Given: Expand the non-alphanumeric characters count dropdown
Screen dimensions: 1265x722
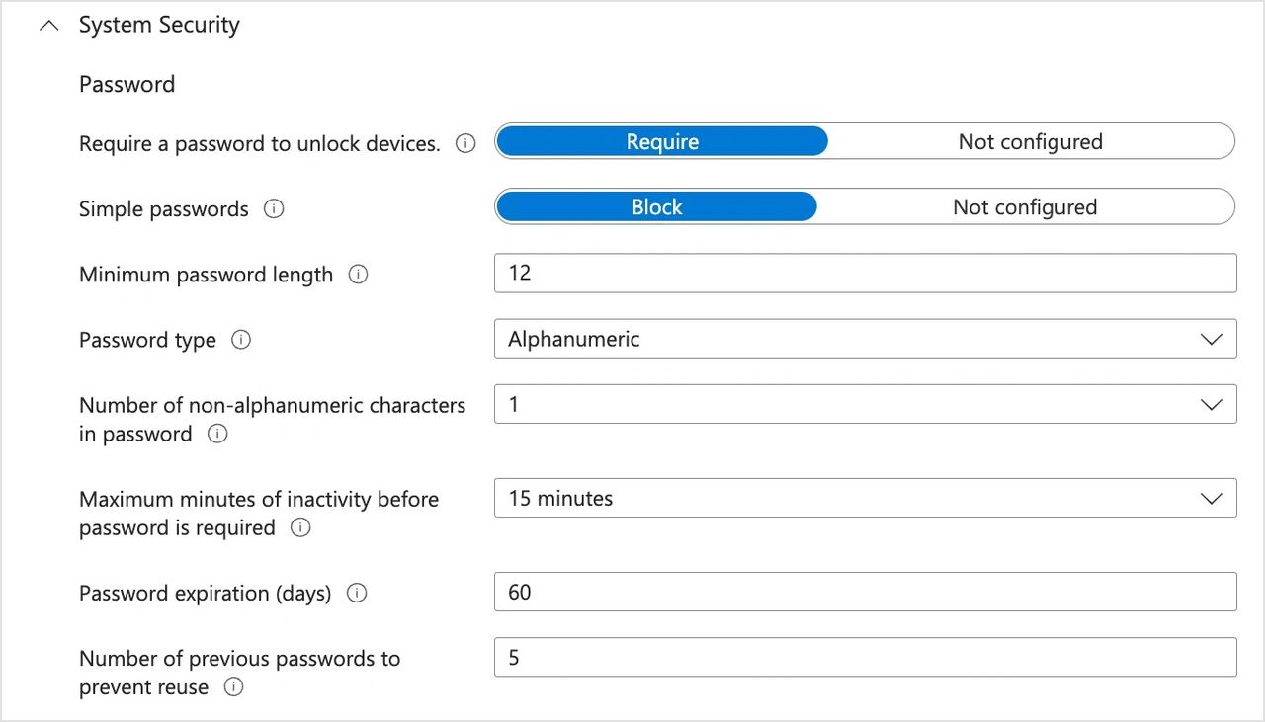Looking at the screenshot, I should pyautogui.click(x=865, y=404).
